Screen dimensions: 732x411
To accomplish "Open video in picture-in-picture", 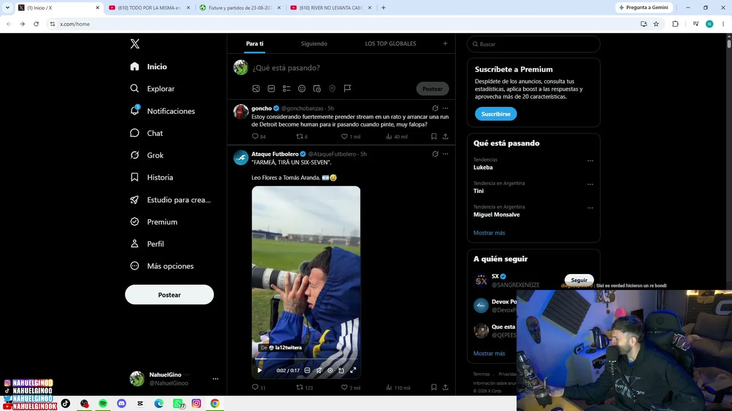I will pos(341,370).
